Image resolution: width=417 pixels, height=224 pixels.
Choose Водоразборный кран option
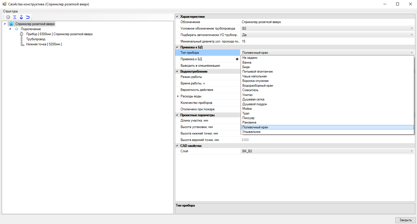tap(327, 86)
